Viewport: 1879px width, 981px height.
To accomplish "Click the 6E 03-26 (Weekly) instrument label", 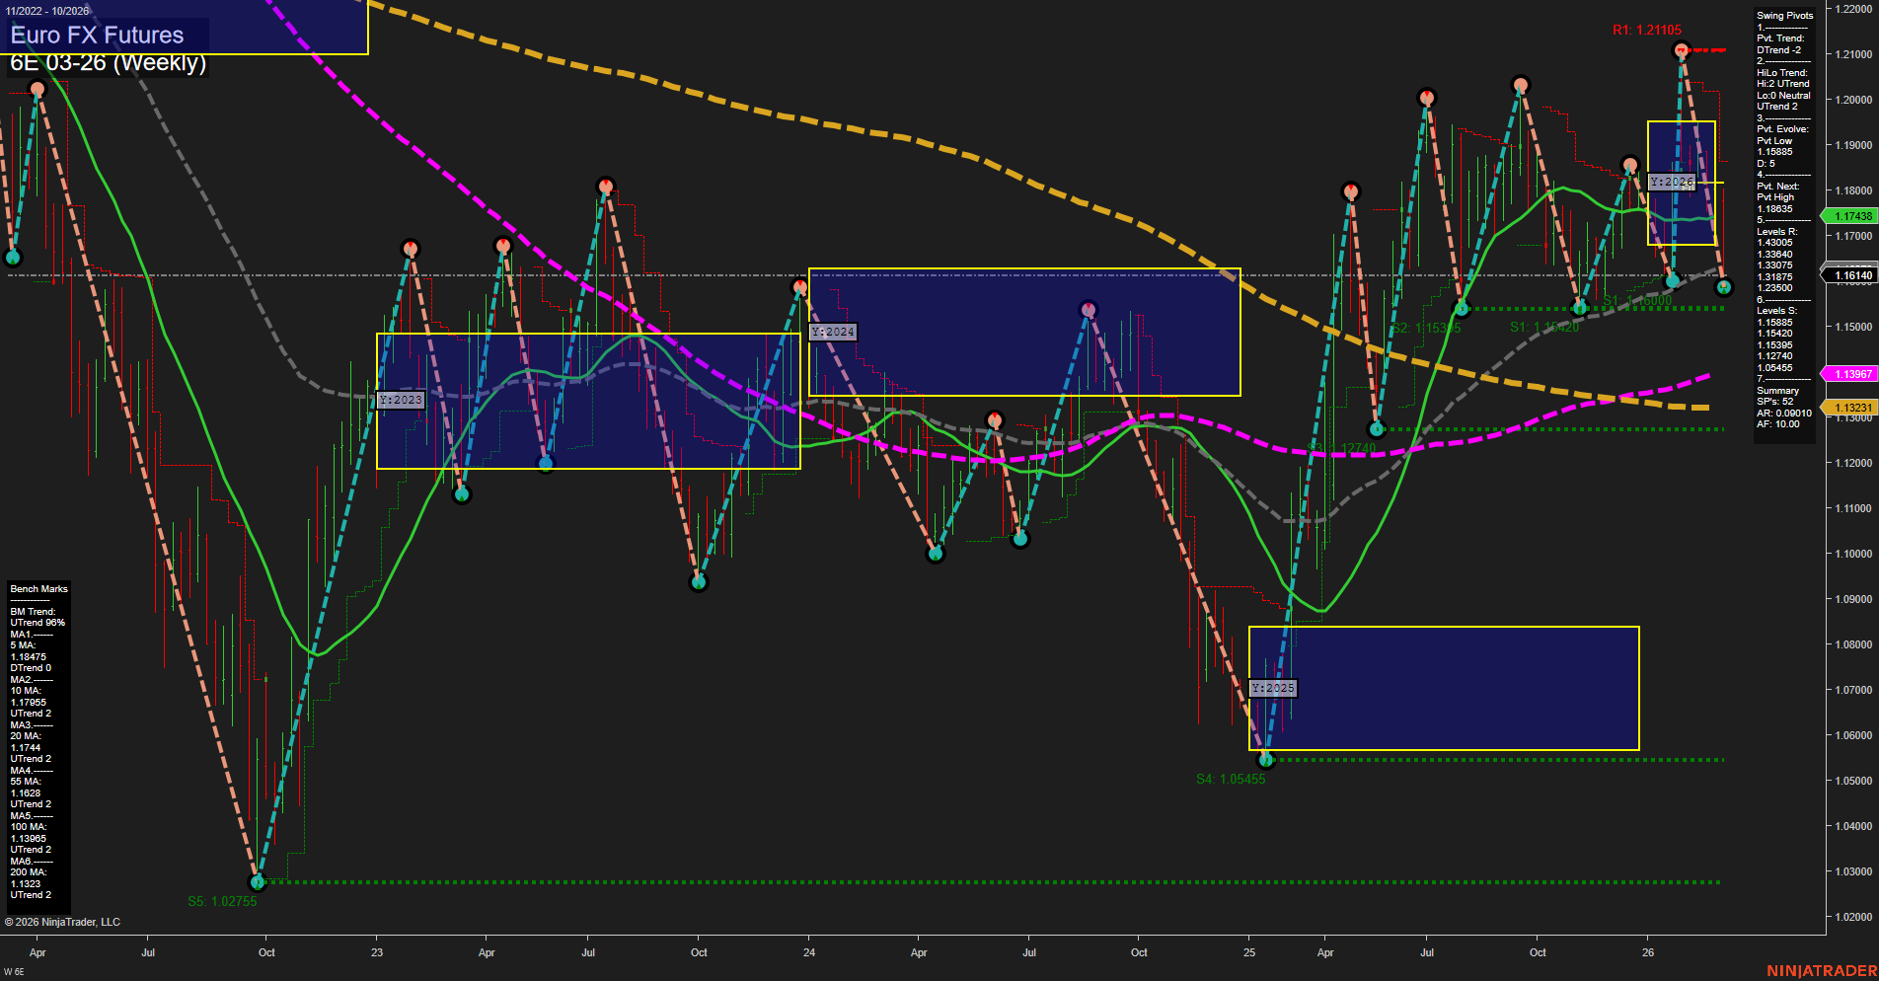I will [x=109, y=63].
